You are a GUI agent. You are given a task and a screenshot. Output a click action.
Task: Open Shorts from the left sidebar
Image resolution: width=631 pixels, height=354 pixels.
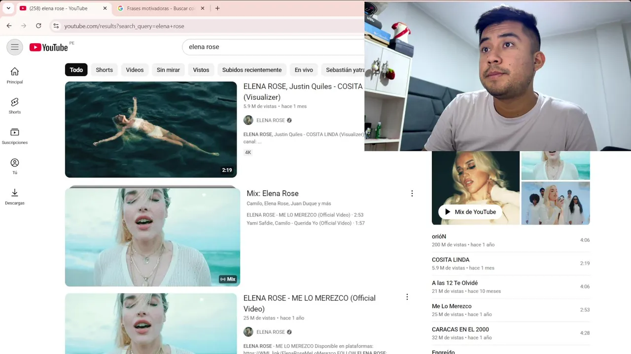point(15,106)
